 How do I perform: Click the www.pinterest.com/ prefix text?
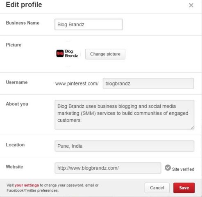pos(77,83)
